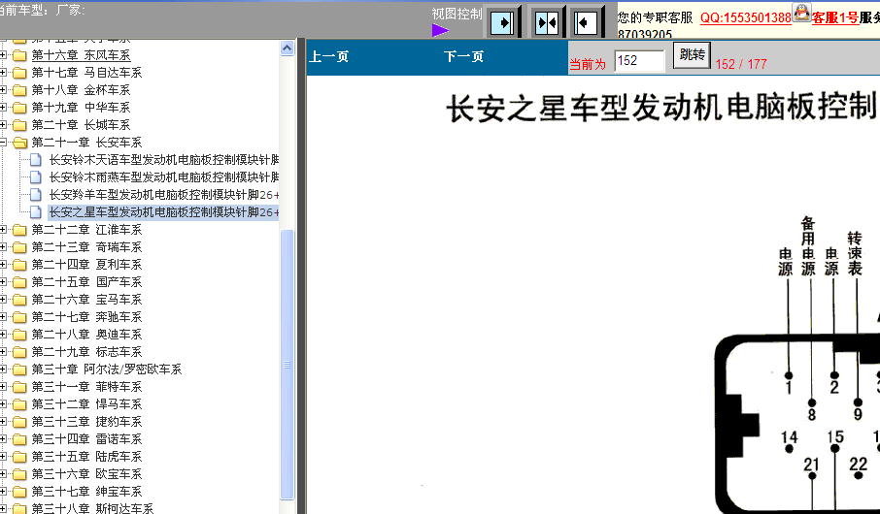
Task: Click the document icon beside 长安铃木雨燕车型
Action: tap(35, 177)
